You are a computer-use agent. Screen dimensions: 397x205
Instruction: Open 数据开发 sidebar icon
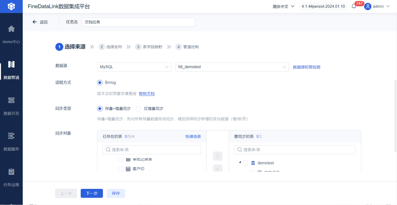coord(11,100)
